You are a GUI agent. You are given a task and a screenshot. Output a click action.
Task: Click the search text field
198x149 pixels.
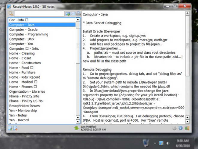point(39,13)
